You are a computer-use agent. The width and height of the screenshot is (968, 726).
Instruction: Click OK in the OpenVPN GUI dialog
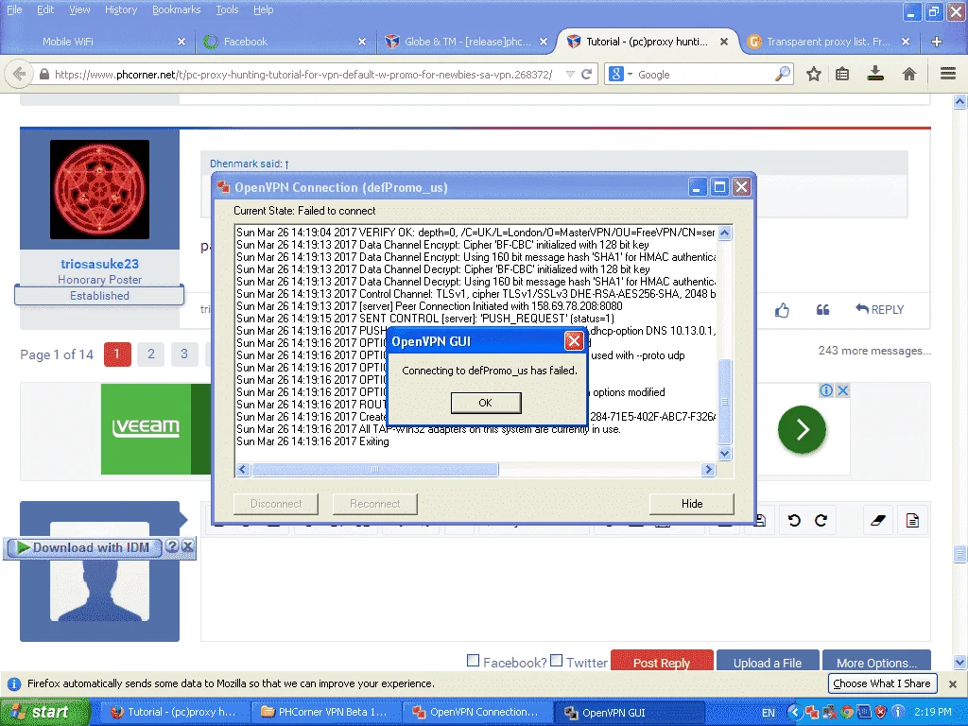486,403
